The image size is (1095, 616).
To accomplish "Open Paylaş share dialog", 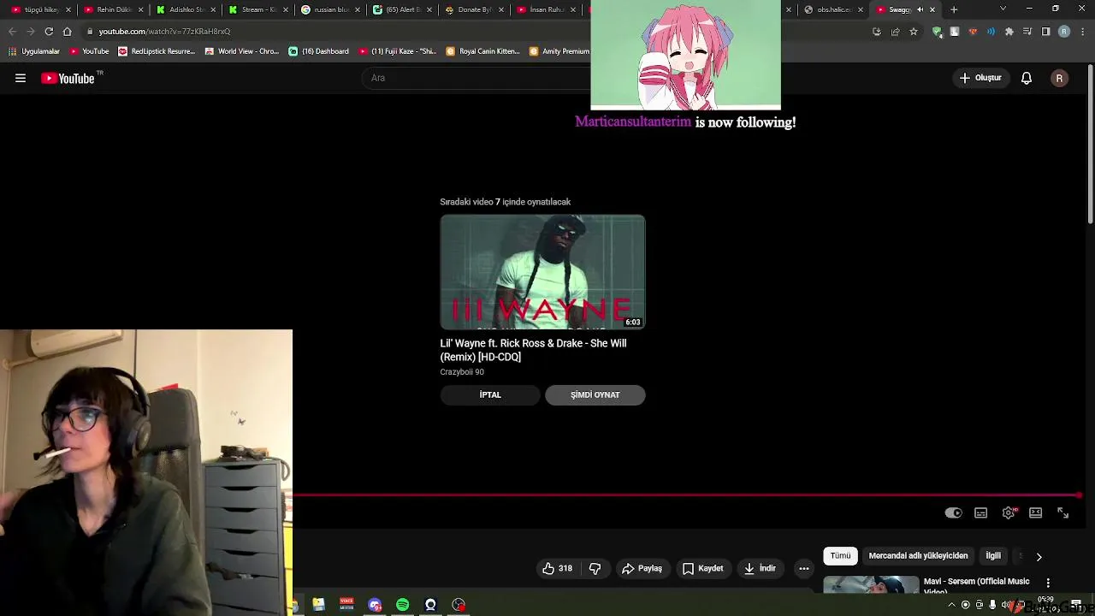I will coord(642,568).
